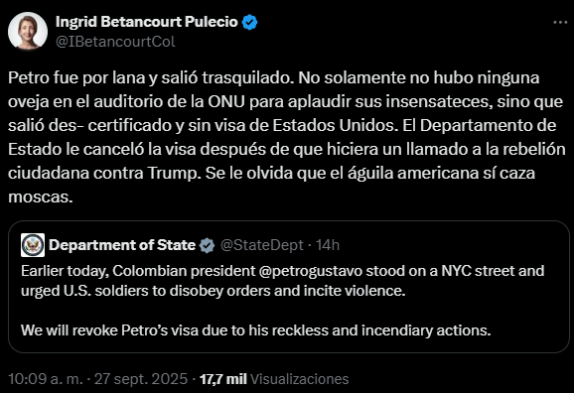Image resolution: width=574 pixels, height=393 pixels.
Task: Click the @StateDept handle in quoted post
Action: pos(262,245)
